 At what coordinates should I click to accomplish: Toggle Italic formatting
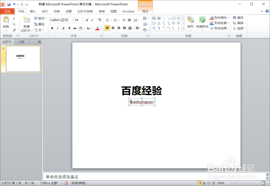[58, 28]
